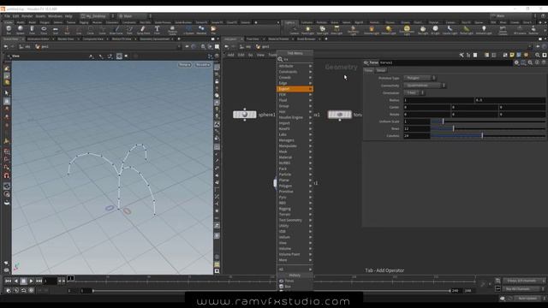The width and height of the screenshot is (548, 308).
Task: Expand the Constraints category in Tab Menu
Action: tap(295, 72)
